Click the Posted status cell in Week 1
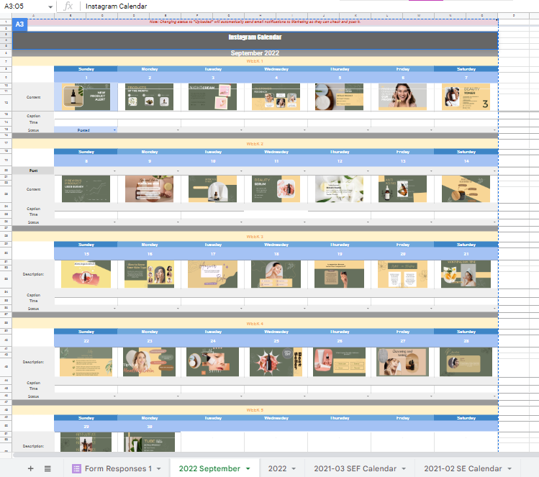This screenshot has width=539, height=477. (86, 130)
